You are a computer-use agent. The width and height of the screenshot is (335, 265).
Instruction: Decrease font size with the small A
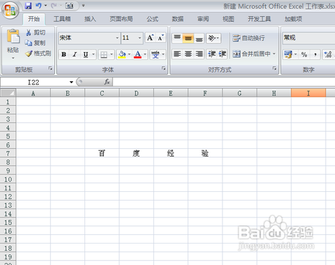coord(161,38)
